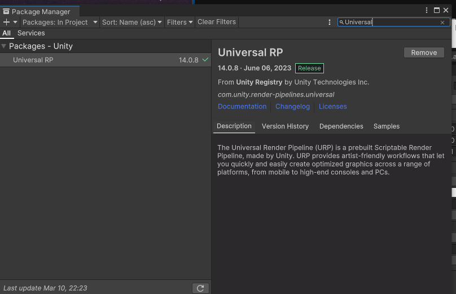Select the Description tab

234,126
